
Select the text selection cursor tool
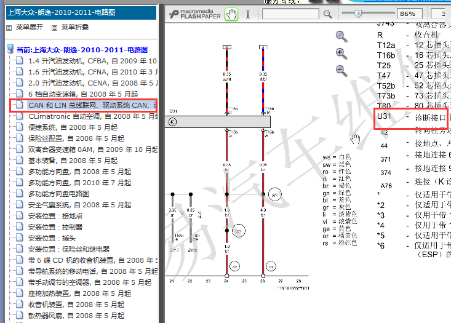click(x=248, y=14)
